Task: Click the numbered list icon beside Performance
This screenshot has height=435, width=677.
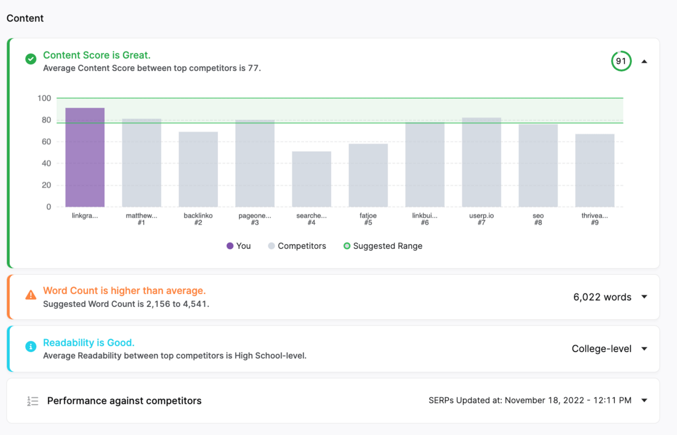Action: coord(33,401)
